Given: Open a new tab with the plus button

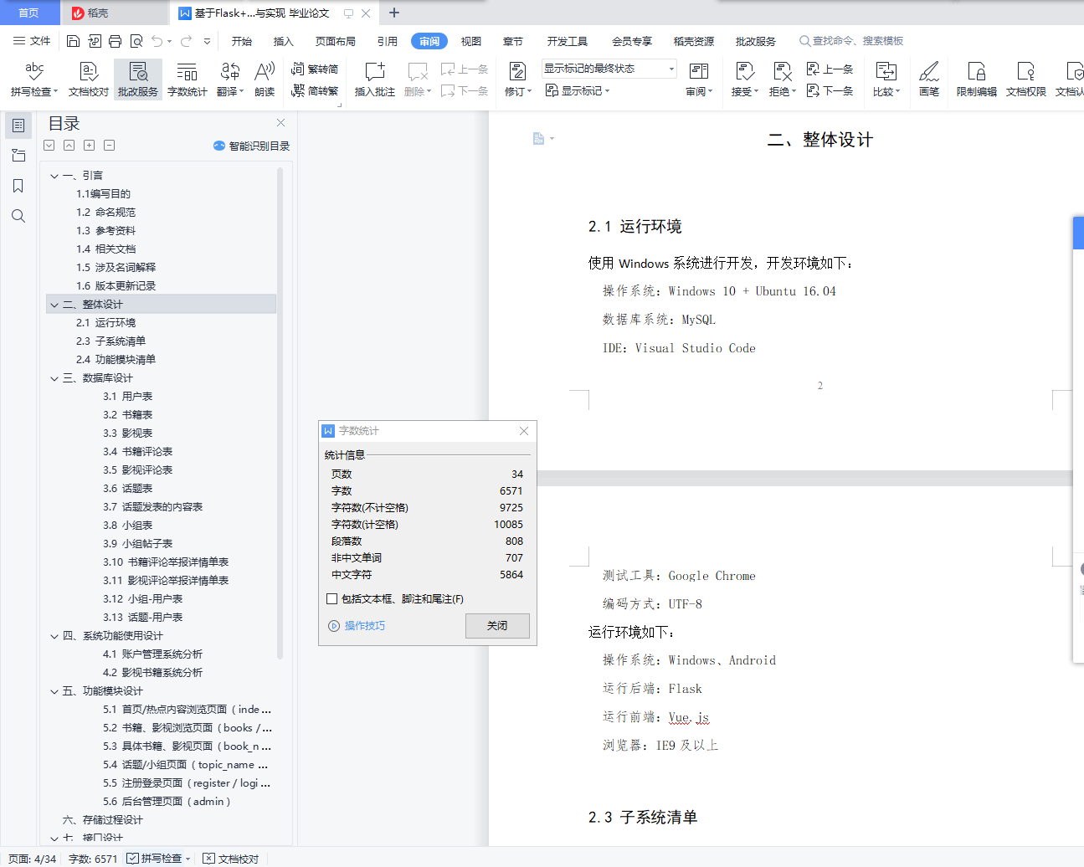Looking at the screenshot, I should click(x=394, y=13).
